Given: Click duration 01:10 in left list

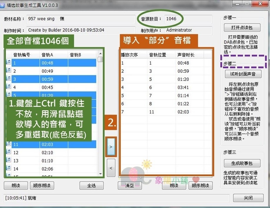Looking at the screenshot, I should coord(47,161).
